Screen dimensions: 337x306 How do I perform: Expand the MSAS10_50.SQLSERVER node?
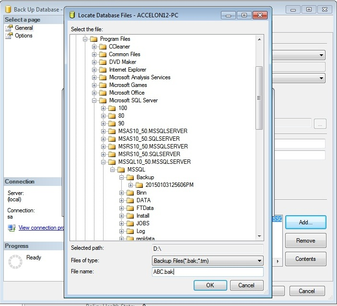tap(103, 139)
